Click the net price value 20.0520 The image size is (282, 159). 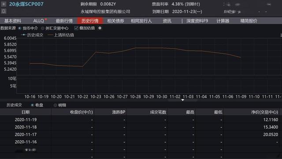tap(271, 134)
